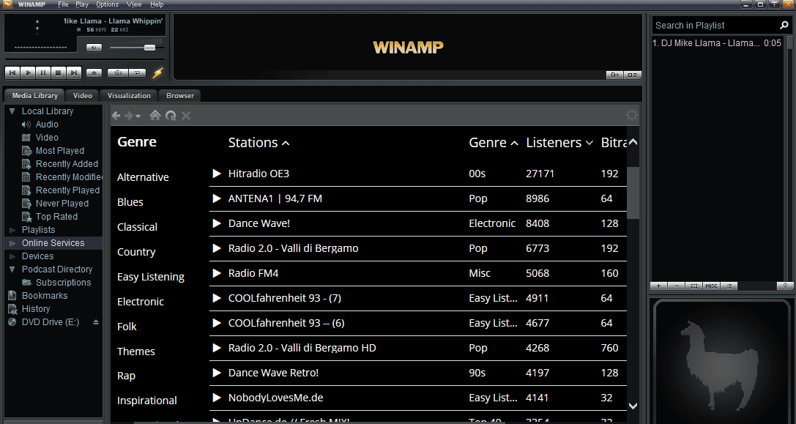Open Never Played smart view
This screenshot has width=796, height=424.
pos(62,204)
